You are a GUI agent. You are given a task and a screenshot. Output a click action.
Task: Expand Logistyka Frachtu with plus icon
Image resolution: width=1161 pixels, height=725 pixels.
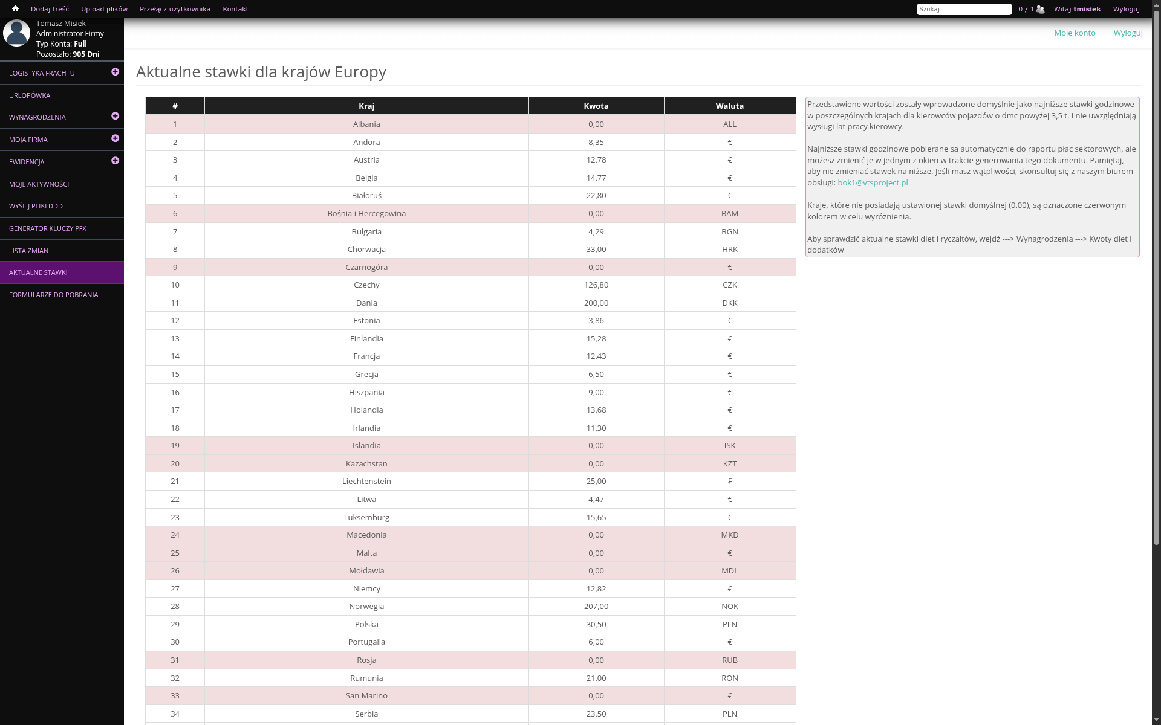pos(115,72)
